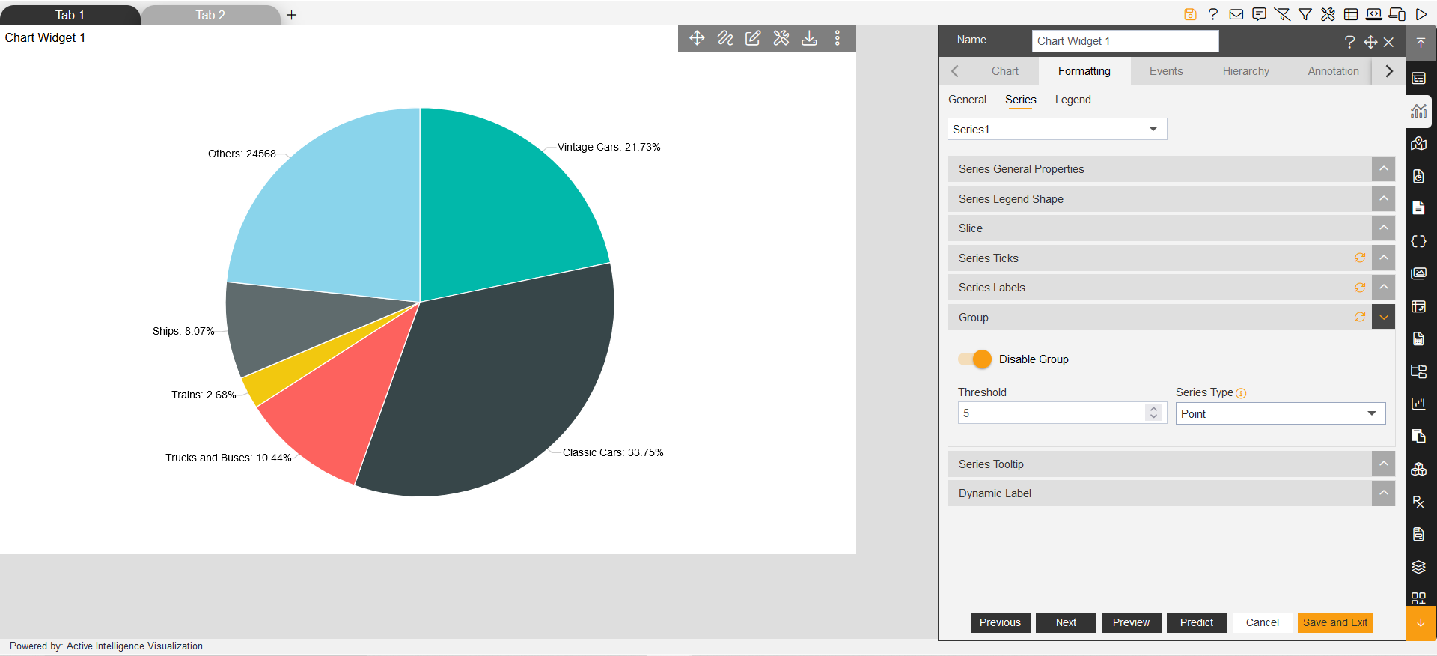The image size is (1437, 656).
Task: Click the chart widget icon in the right sidebar
Action: [x=1418, y=111]
